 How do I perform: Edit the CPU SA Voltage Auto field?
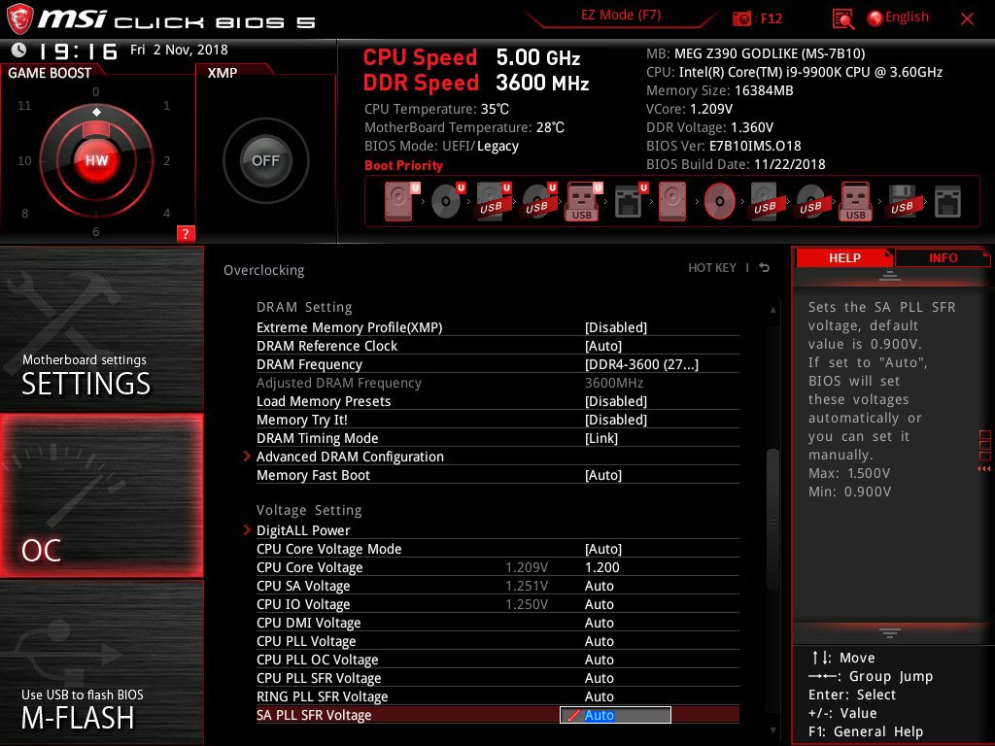coord(599,586)
